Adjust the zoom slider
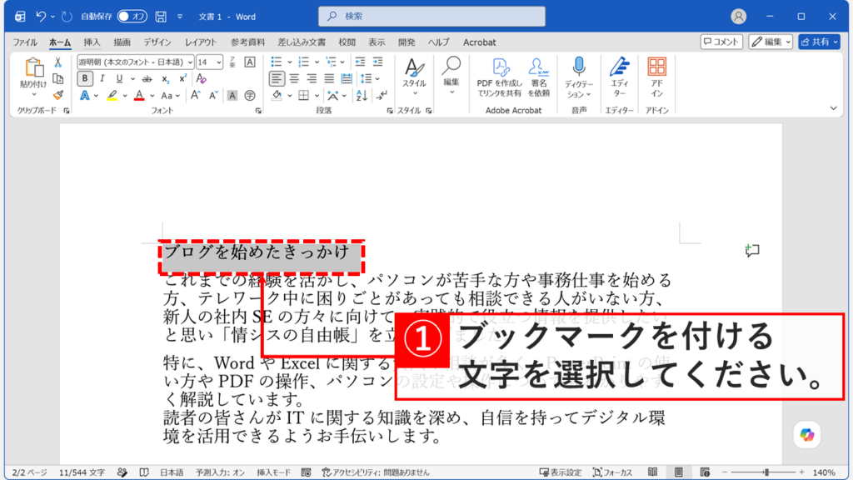The height and width of the screenshot is (480, 853). click(x=766, y=472)
